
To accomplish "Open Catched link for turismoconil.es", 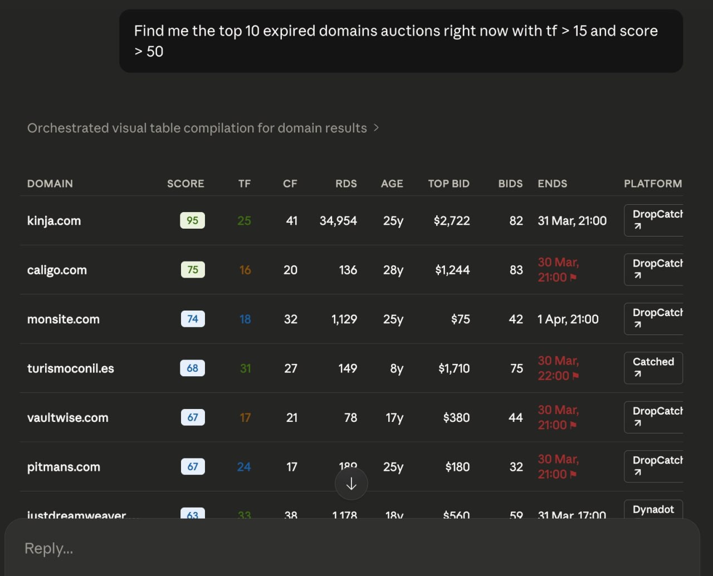I will click(653, 368).
